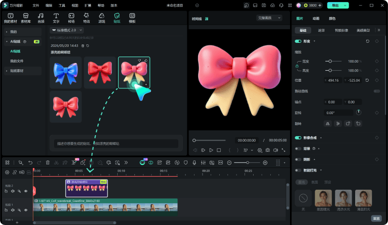Toggle the width-height aspect lock icon
Image resolution: width=388 pixels, height=225 pixels.
coord(297,66)
